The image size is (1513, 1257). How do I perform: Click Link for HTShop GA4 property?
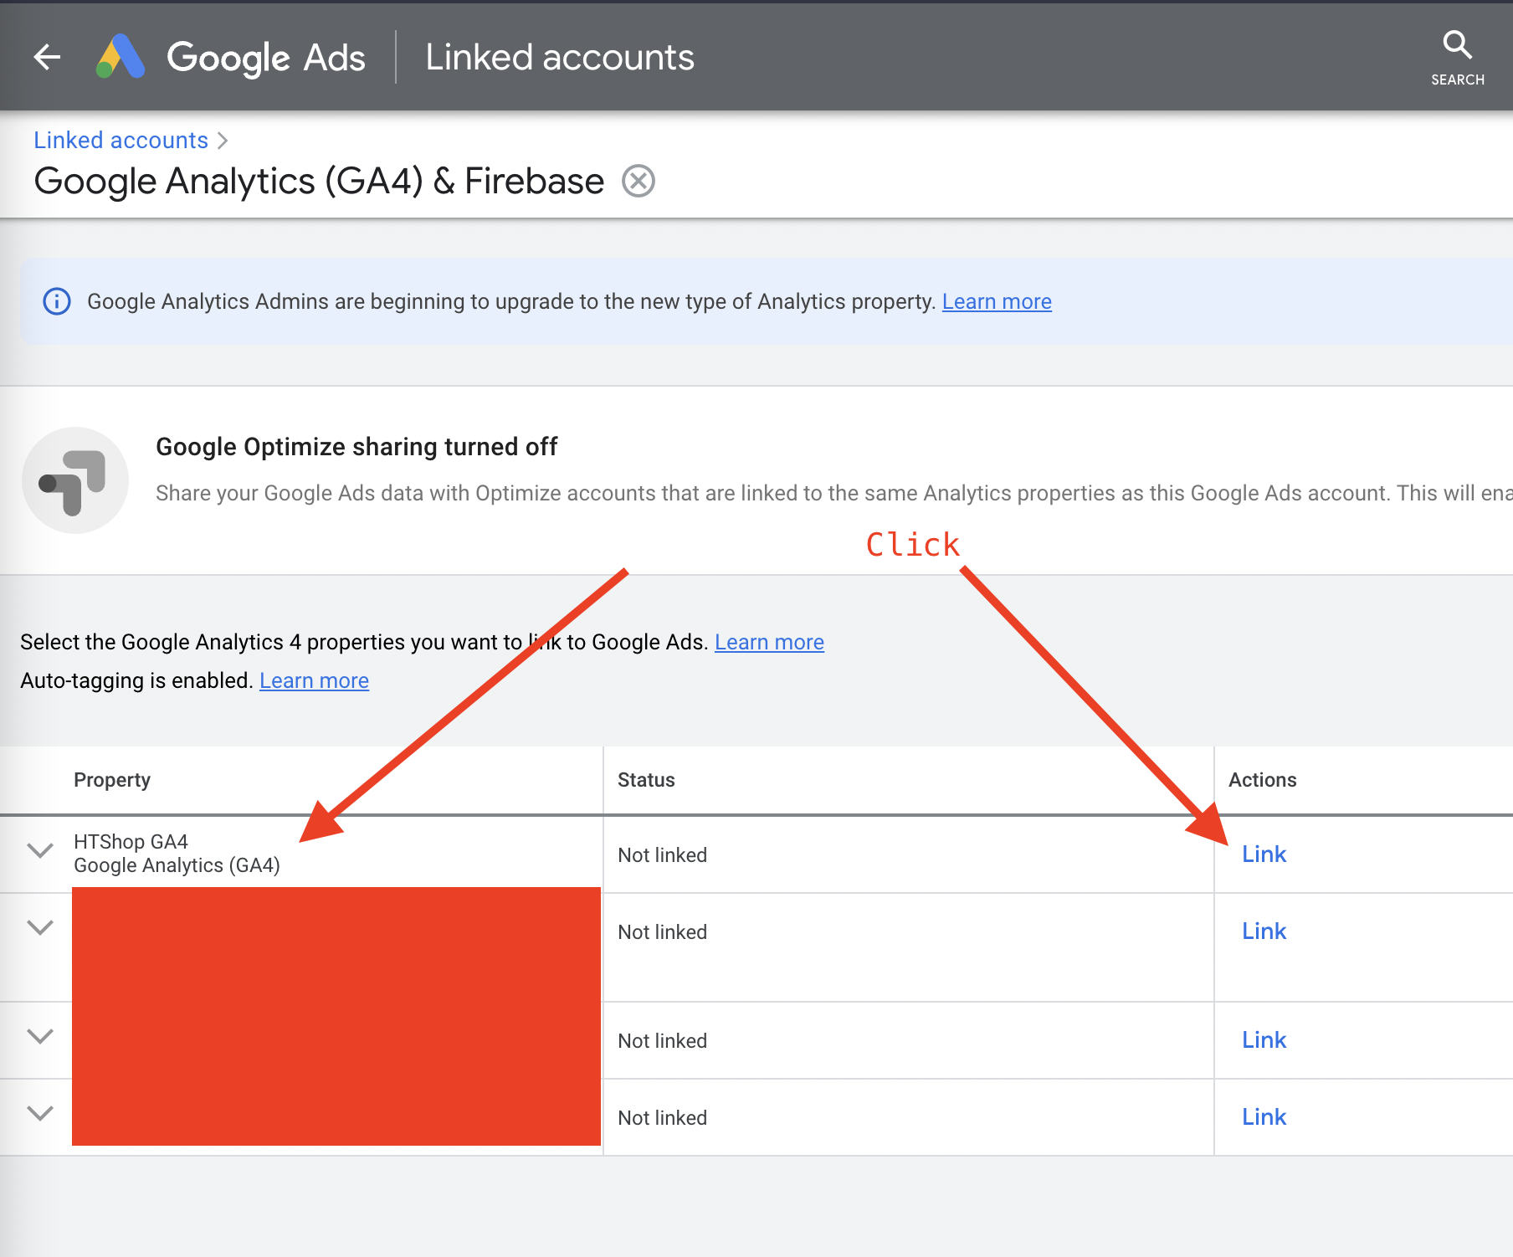coord(1264,854)
